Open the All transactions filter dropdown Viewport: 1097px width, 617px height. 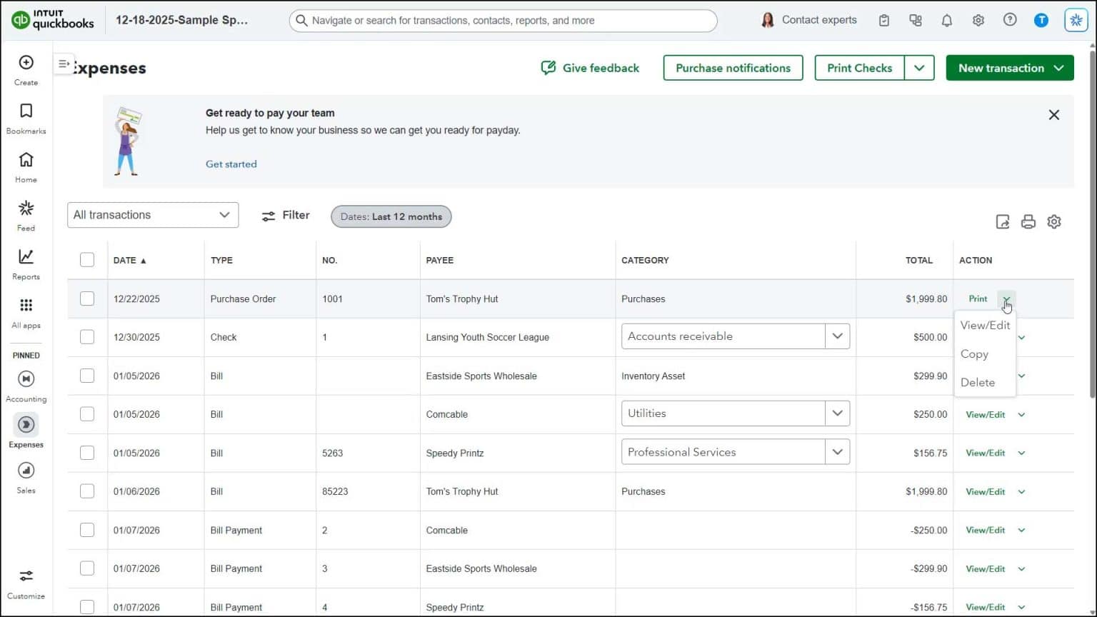pyautogui.click(x=152, y=214)
